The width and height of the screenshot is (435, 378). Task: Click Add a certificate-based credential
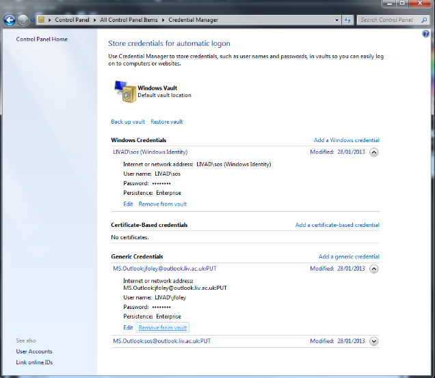337,225
